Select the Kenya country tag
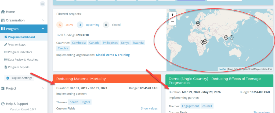The image size is (275, 113). 125,43
